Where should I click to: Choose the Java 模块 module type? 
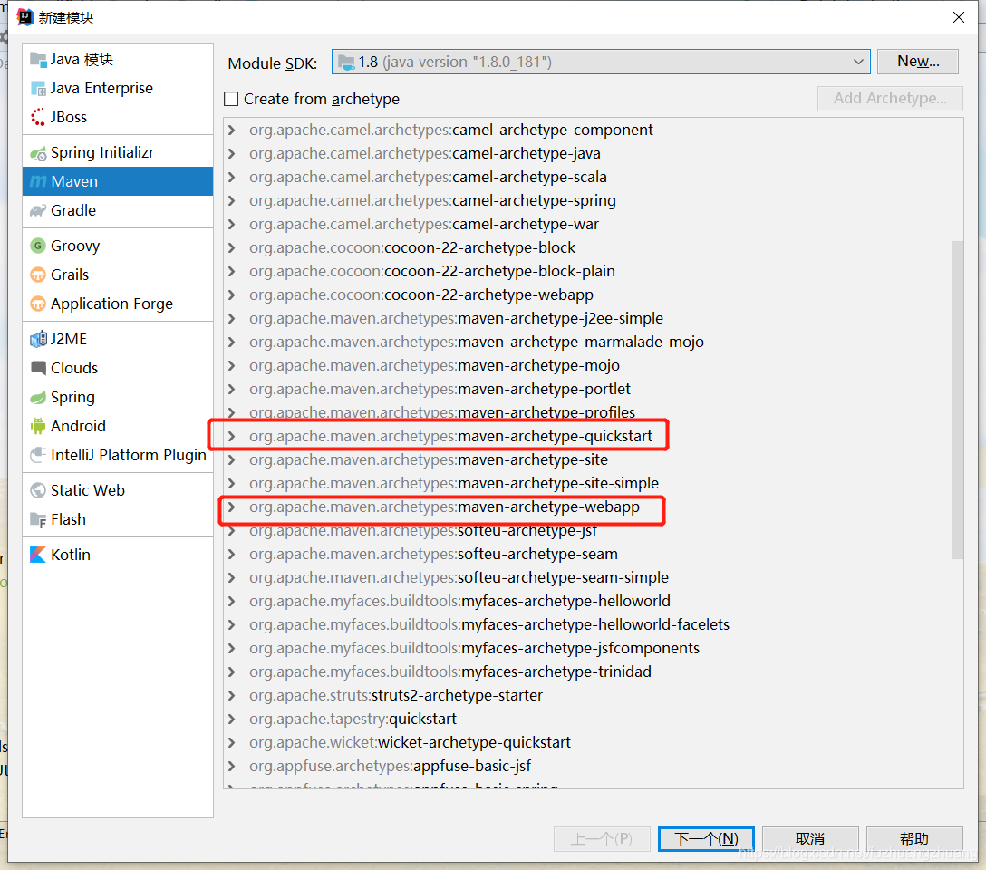point(118,60)
